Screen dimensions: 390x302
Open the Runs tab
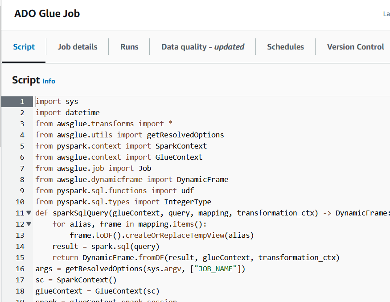[x=129, y=46]
